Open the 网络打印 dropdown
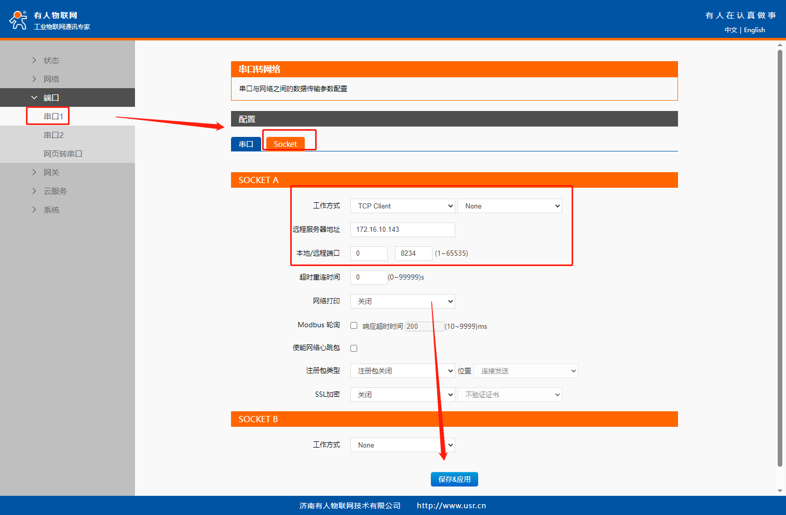Viewport: 786px width, 515px height. (x=403, y=301)
